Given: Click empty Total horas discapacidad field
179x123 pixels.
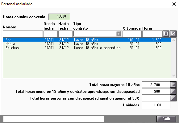Looking at the screenshot, I should [156, 98].
